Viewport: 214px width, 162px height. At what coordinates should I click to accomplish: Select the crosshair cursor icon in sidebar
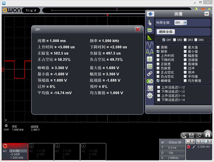(150, 59)
